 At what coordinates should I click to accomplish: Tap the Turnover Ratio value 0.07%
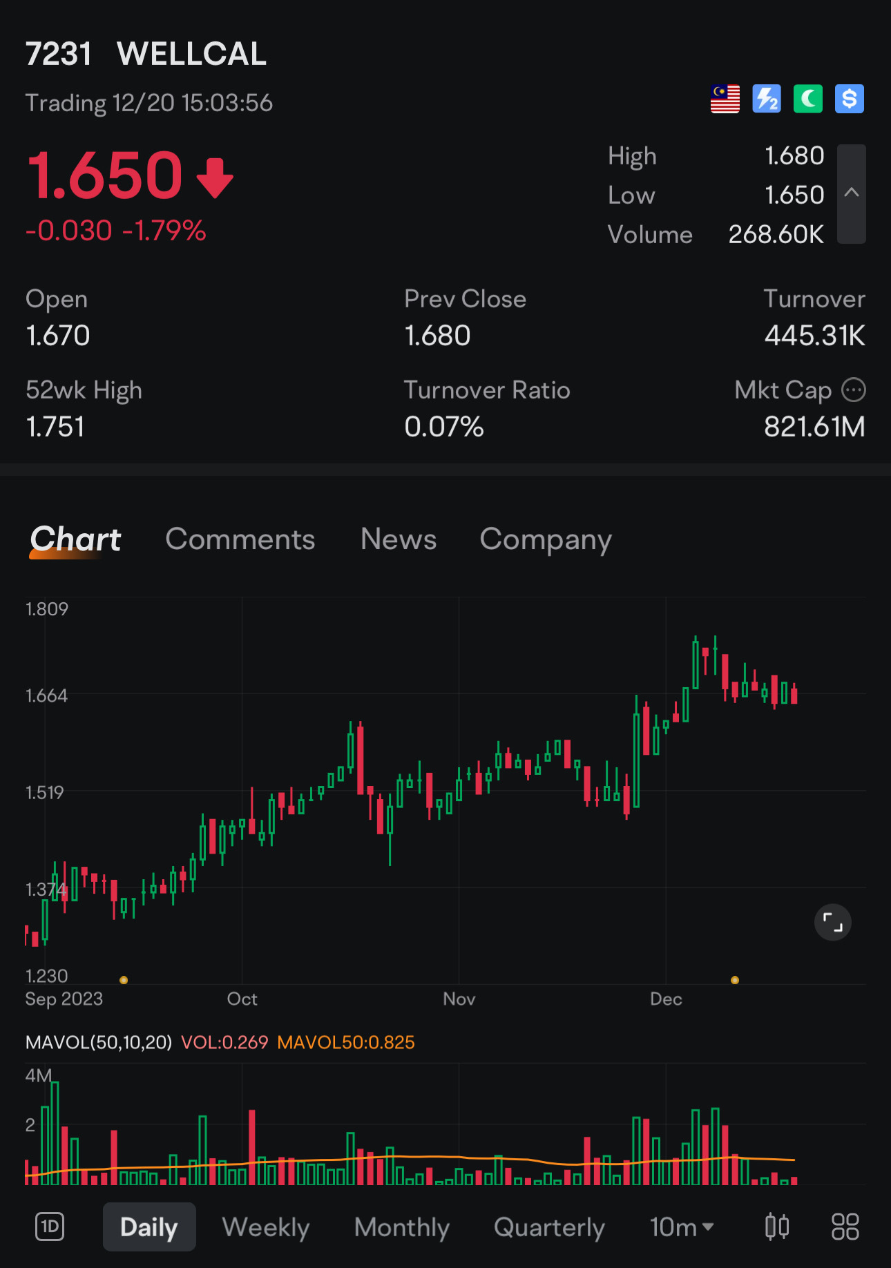[444, 427]
